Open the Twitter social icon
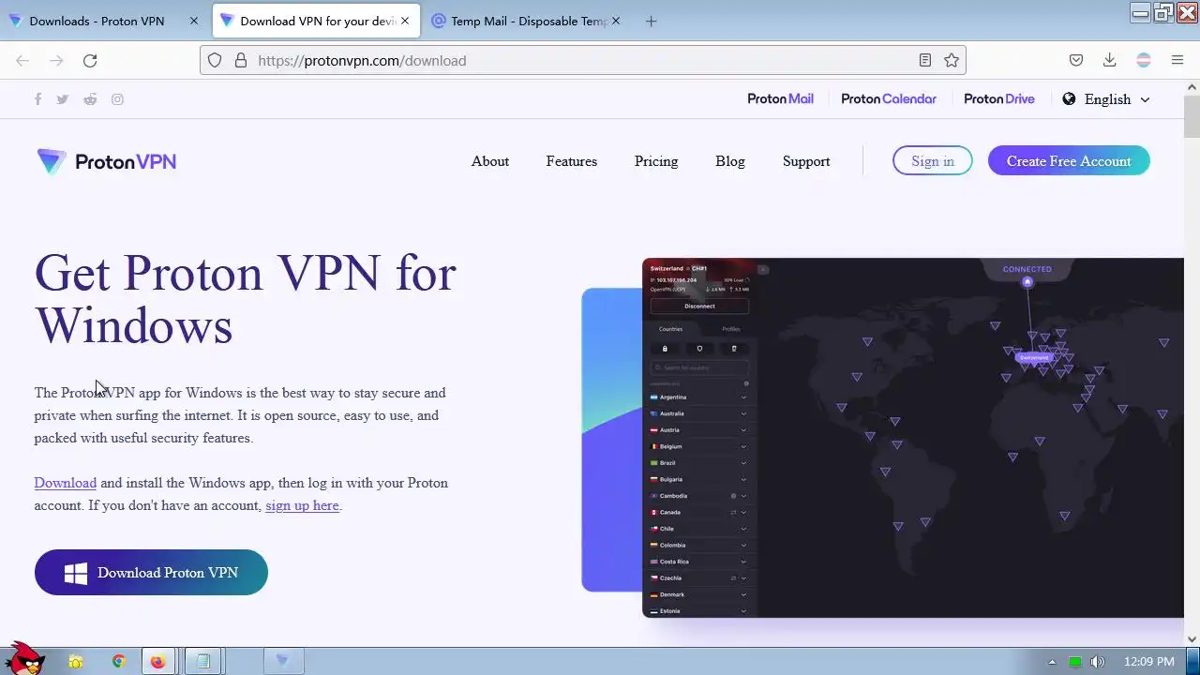 (x=63, y=99)
